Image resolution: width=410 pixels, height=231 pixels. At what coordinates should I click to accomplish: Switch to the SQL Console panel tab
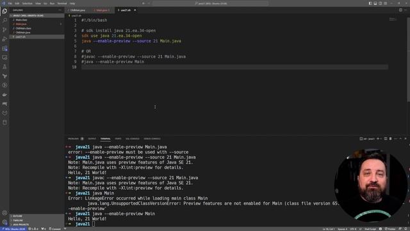click(133, 139)
